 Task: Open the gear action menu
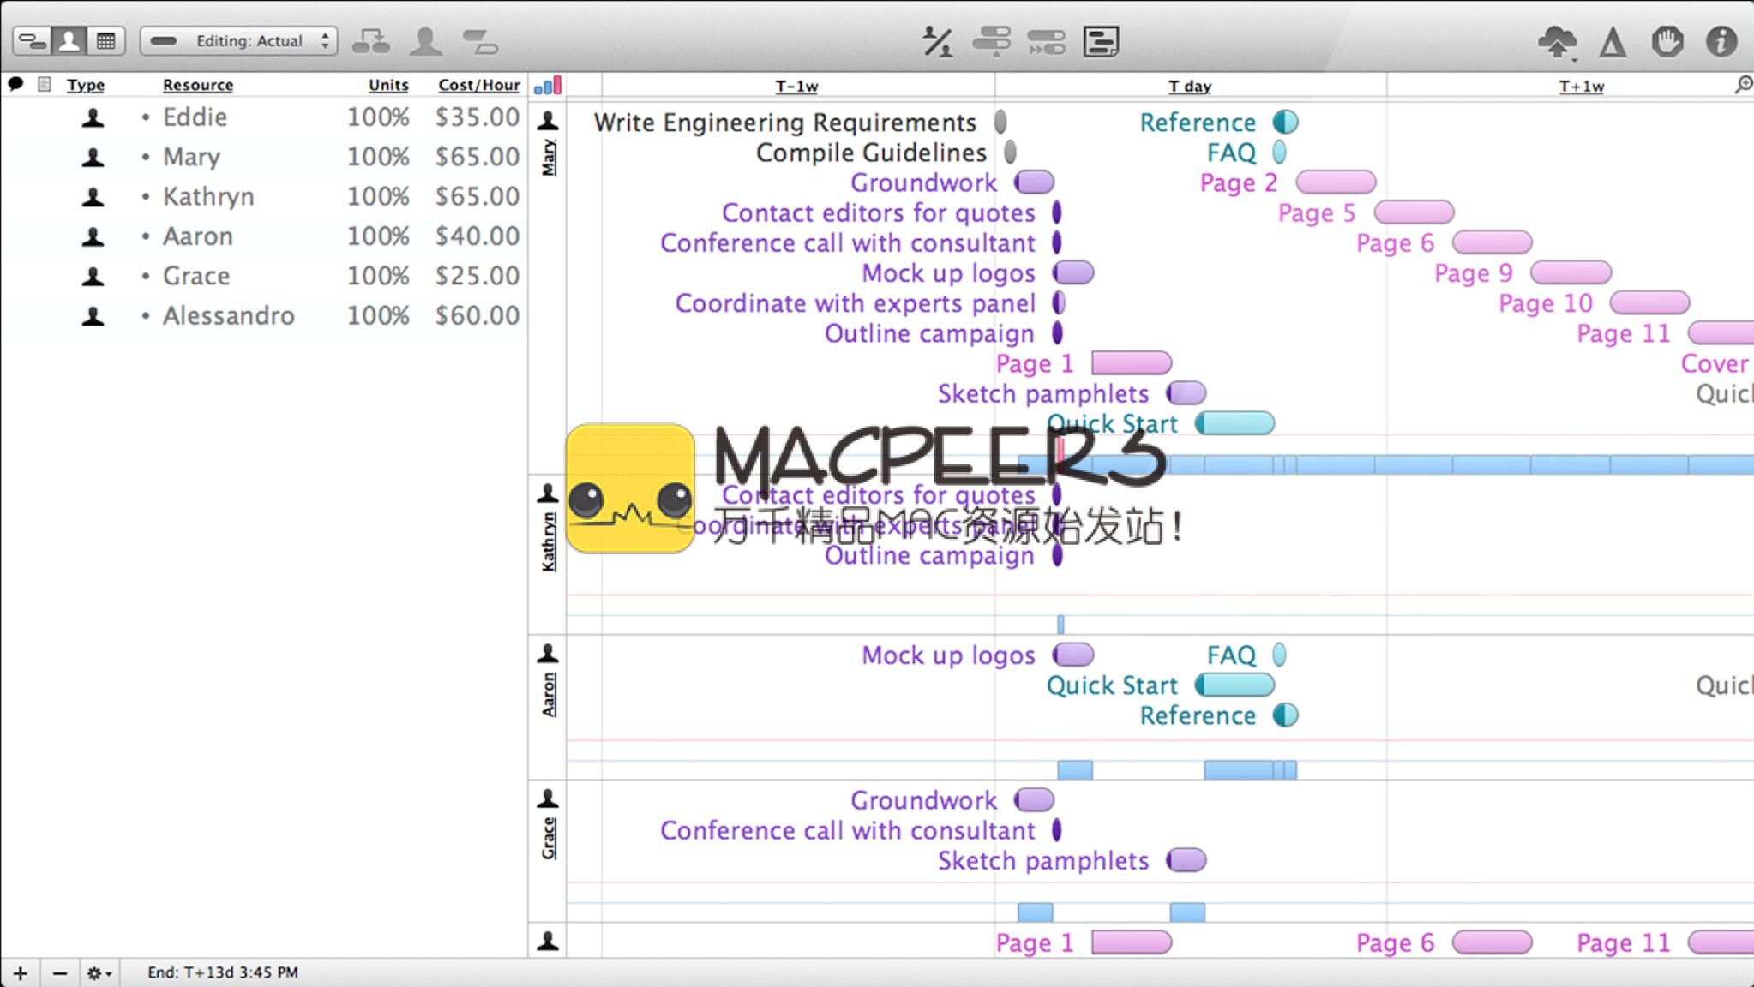click(x=99, y=973)
